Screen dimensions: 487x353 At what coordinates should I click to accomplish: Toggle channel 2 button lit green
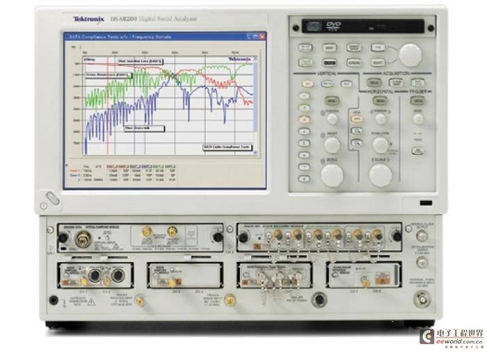click(304, 108)
